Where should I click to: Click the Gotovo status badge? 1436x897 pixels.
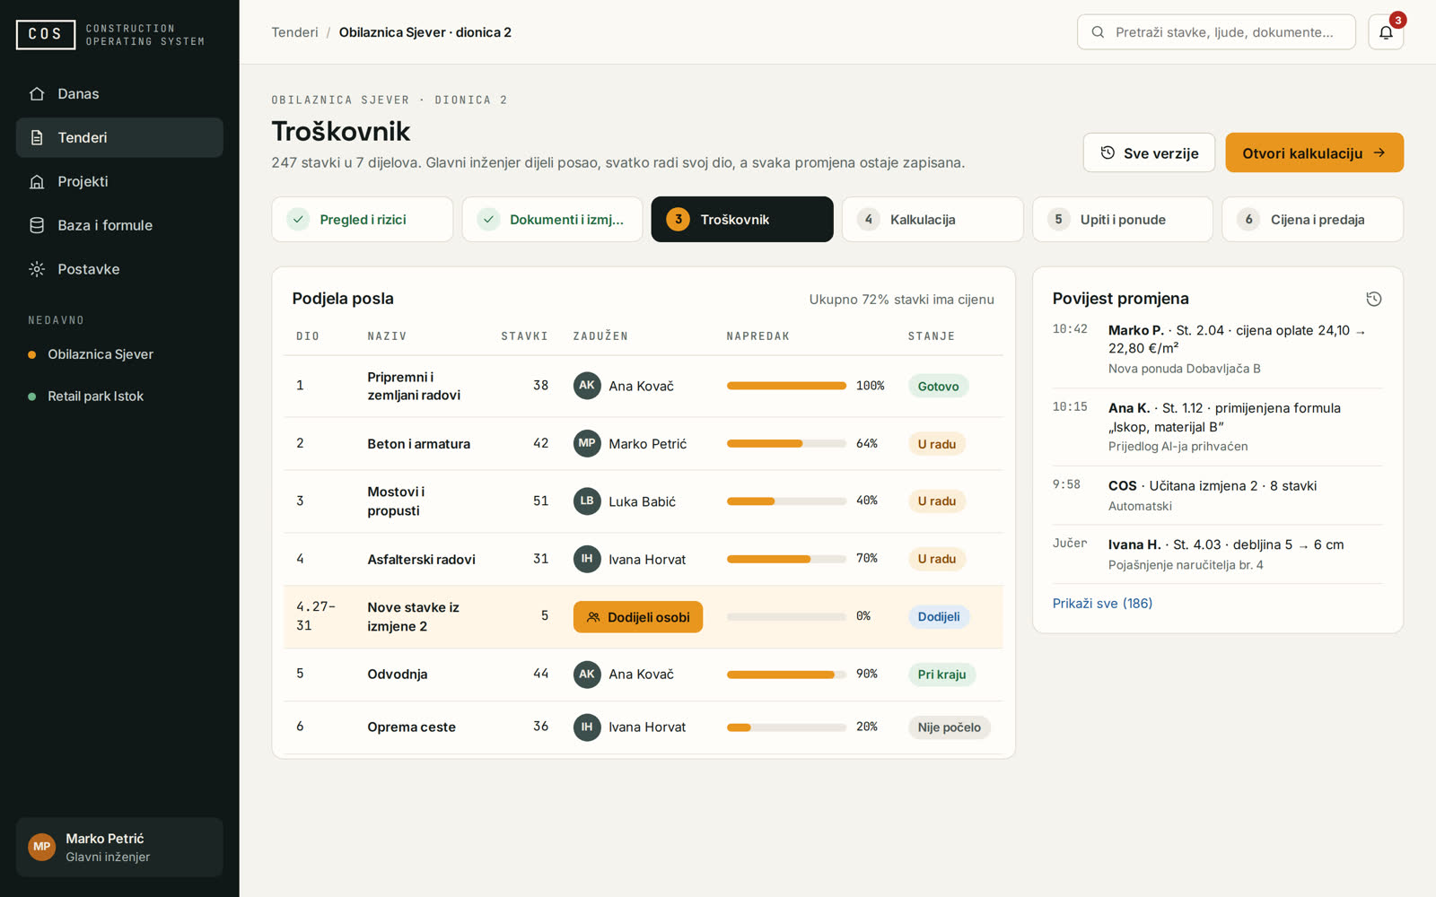(x=939, y=386)
